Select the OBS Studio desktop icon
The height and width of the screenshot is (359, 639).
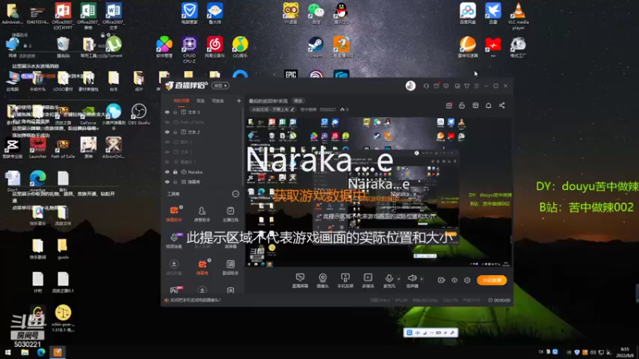[x=139, y=114]
